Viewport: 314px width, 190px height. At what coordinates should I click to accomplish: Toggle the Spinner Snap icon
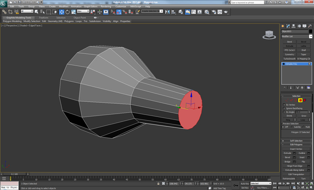click(131, 12)
